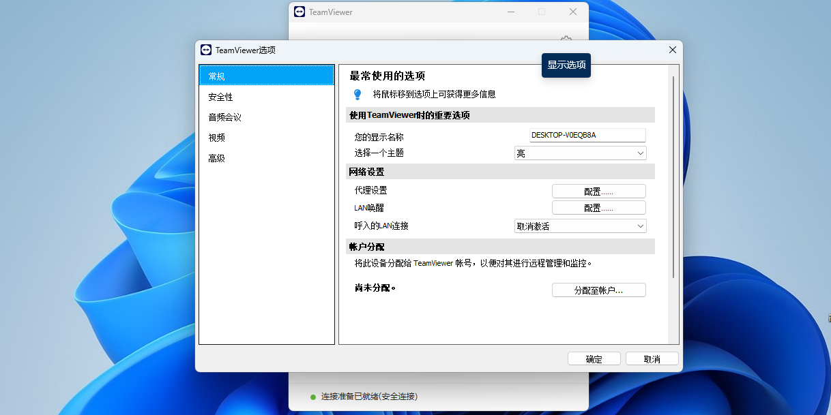
Task: Select the 常规 section in the sidebar
Action: click(x=266, y=76)
